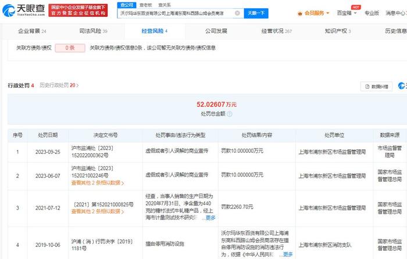Switch to 经营风险 tab

(155, 31)
